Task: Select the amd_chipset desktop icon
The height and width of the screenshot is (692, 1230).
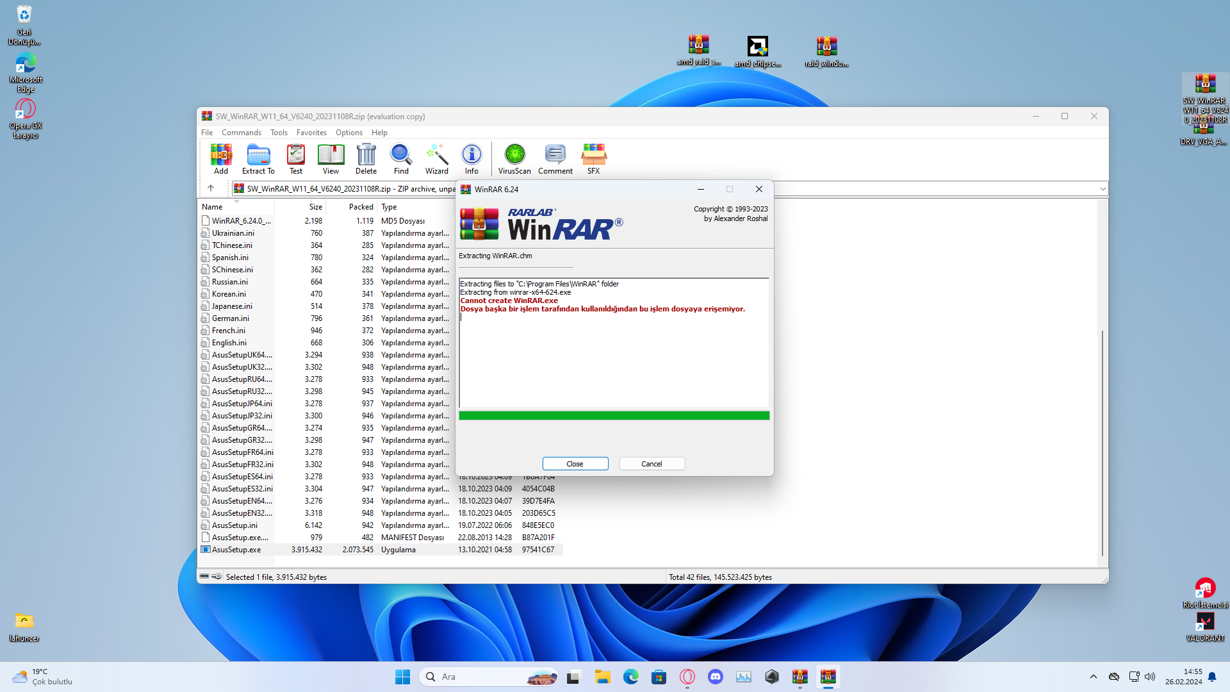Action: tap(758, 51)
